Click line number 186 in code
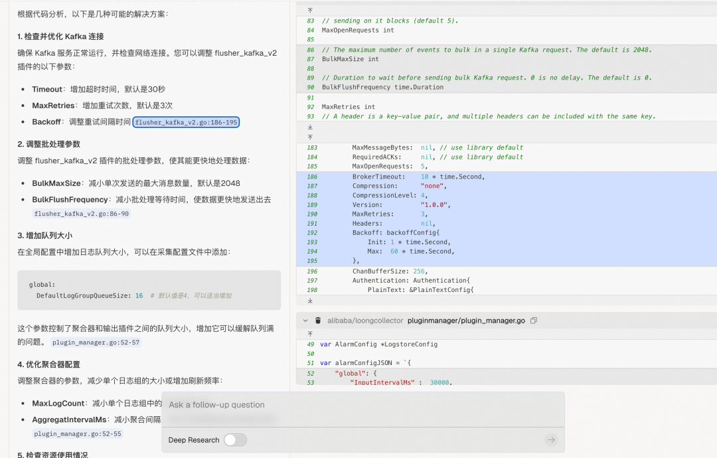Image resolution: width=717 pixels, height=458 pixels. [312, 177]
